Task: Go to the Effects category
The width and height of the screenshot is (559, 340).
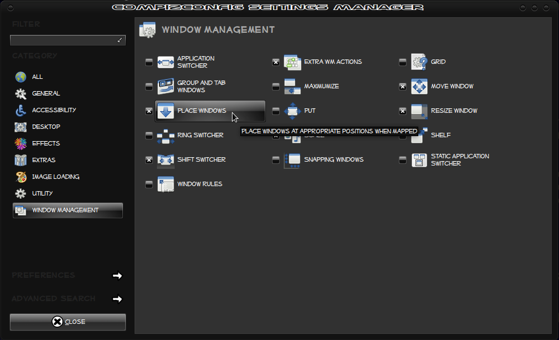Action: tap(68, 143)
